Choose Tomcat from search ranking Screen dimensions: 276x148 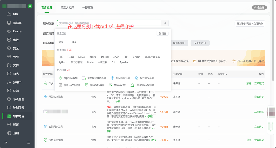click(136, 57)
